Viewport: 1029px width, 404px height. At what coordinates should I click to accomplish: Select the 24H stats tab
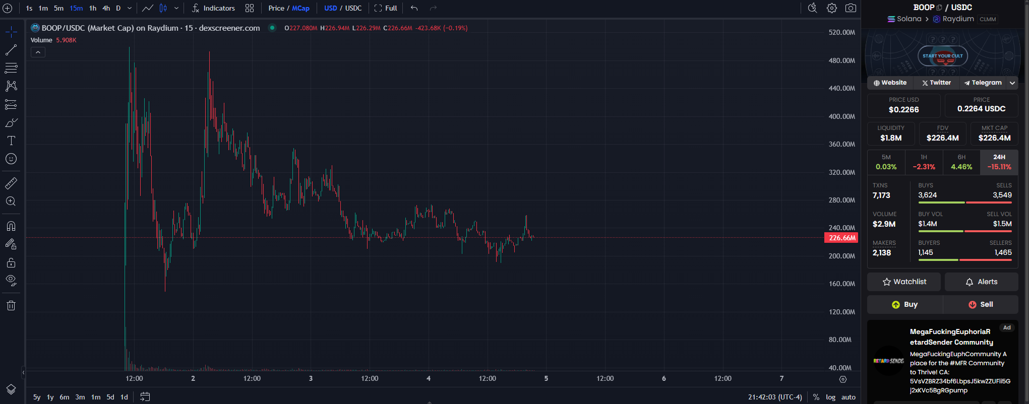tap(999, 162)
